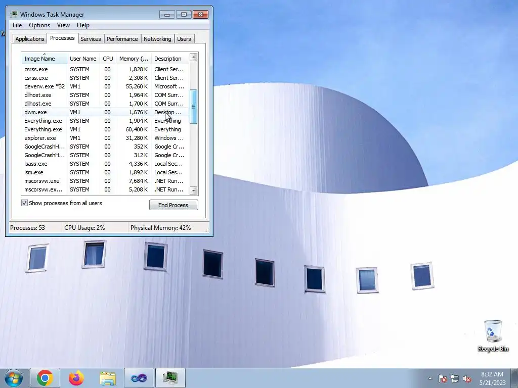Select dllhost.exe using 1,700 K
Image resolution: width=518 pixels, height=388 pixels.
pyautogui.click(x=105, y=104)
